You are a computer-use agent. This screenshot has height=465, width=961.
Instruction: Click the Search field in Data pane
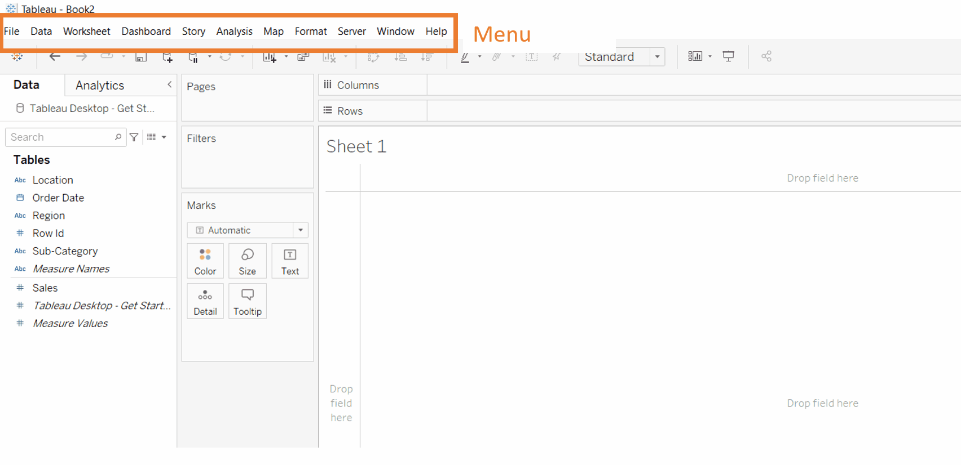tap(65, 137)
